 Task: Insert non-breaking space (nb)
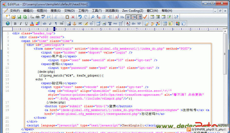(x=45, y=24)
